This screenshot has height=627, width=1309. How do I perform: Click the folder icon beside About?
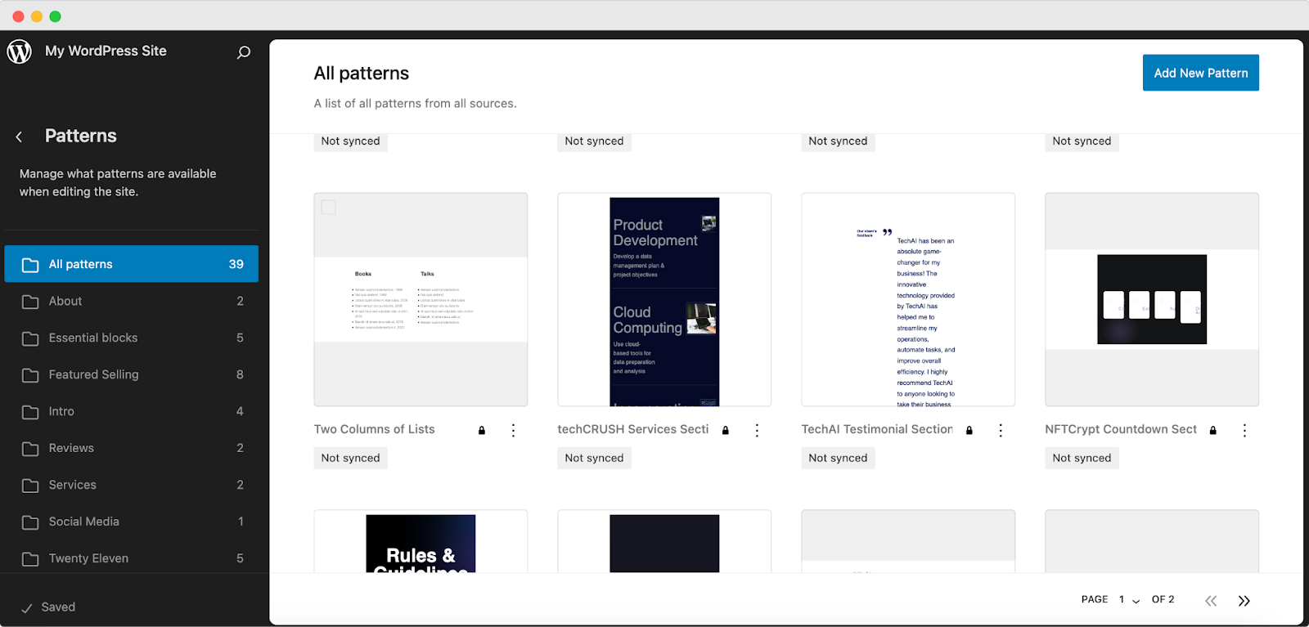(x=30, y=302)
